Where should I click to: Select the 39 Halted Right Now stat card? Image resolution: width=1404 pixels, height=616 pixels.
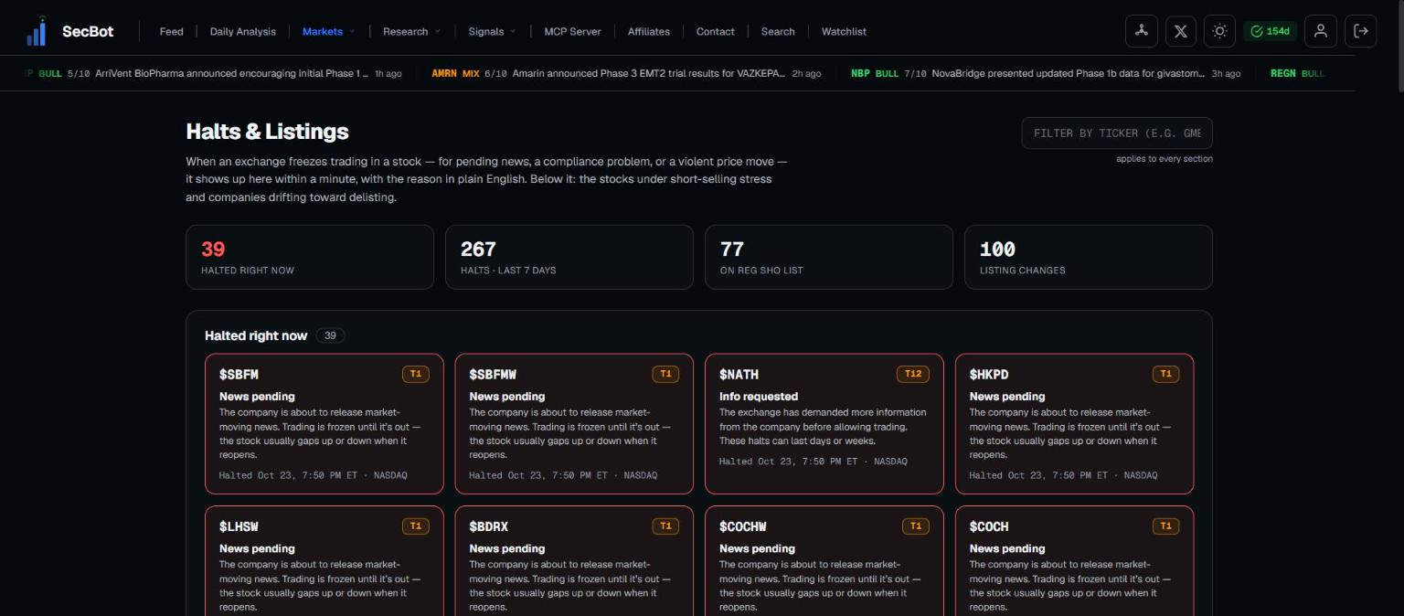pyautogui.click(x=310, y=257)
